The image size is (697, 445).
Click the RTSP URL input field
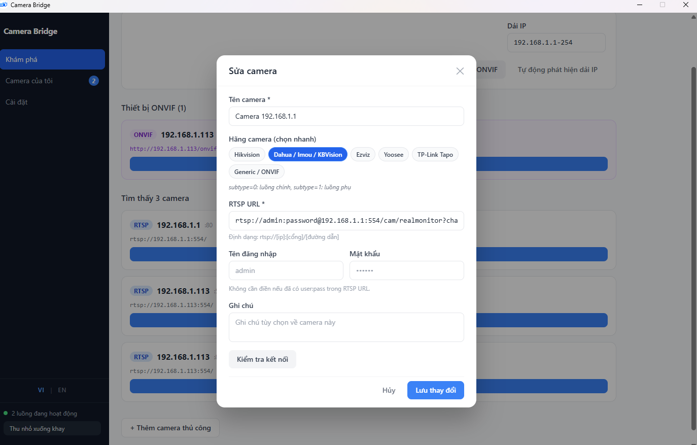point(346,221)
